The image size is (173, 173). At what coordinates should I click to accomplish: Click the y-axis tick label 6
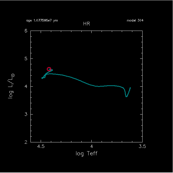click(x=26, y=31)
